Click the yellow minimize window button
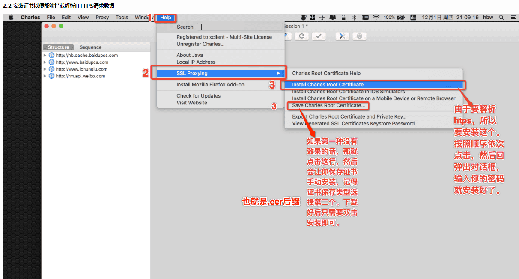519x279 pixels. point(54,26)
